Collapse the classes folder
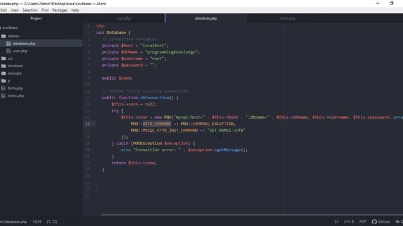 click(x=13, y=36)
